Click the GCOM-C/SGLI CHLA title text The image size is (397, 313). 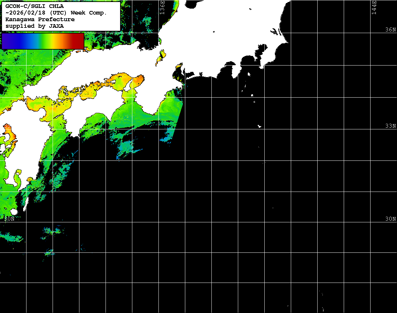pos(35,6)
